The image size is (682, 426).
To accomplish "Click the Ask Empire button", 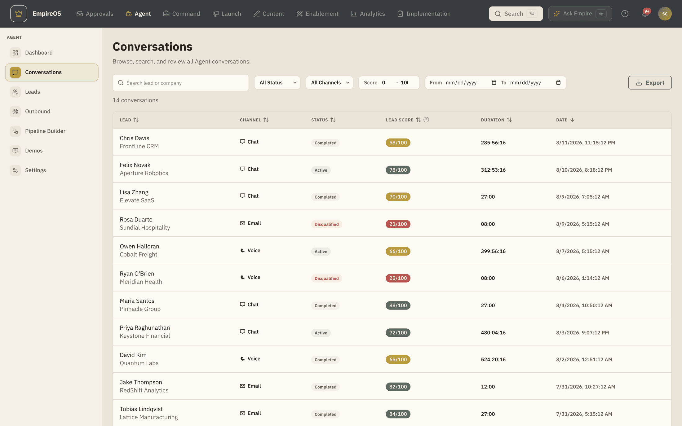I will pyautogui.click(x=580, y=14).
